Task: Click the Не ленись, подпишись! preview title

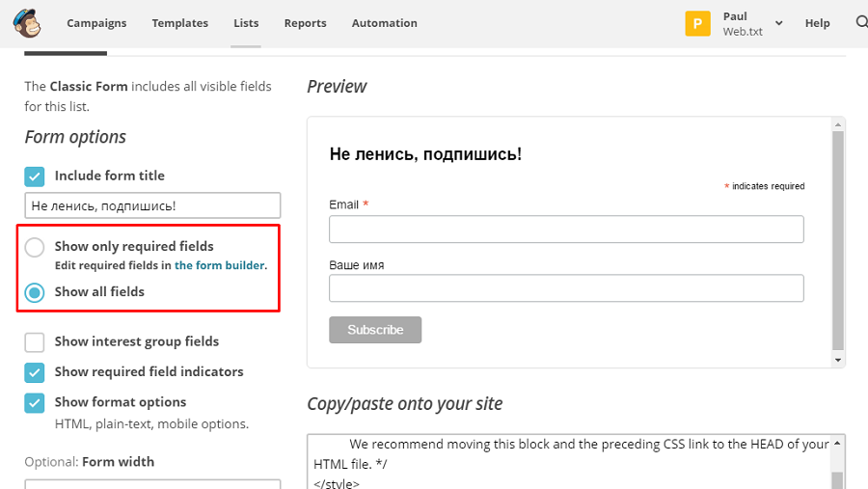Action: [x=425, y=154]
